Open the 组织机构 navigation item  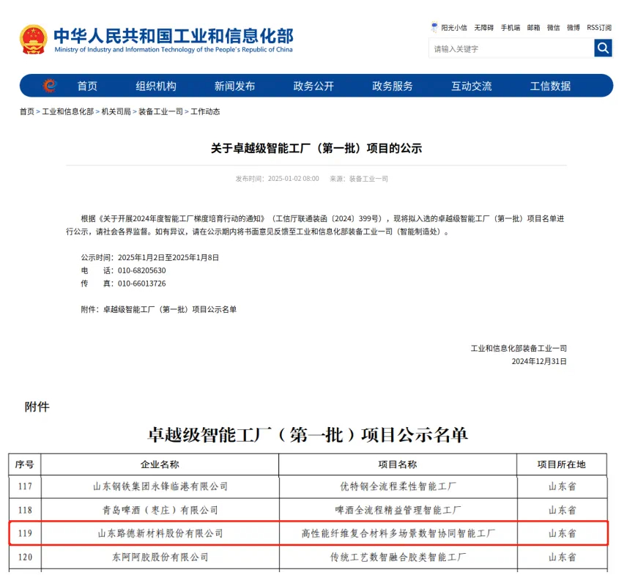(156, 86)
